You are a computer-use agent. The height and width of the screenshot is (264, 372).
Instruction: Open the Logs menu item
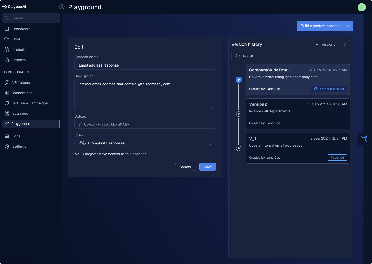pyautogui.click(x=16, y=136)
